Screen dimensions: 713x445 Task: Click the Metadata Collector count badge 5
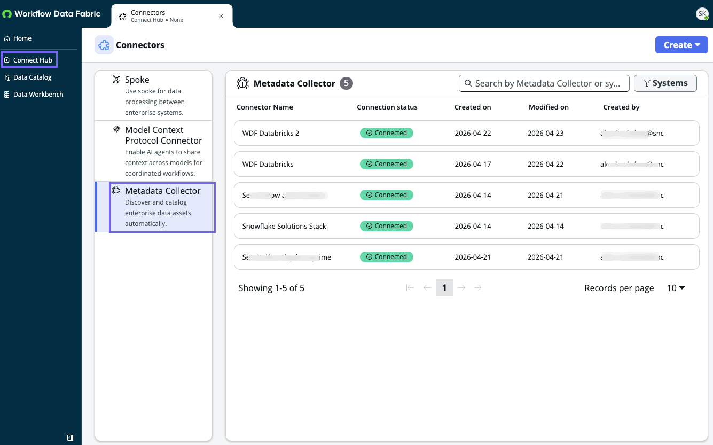[347, 83]
